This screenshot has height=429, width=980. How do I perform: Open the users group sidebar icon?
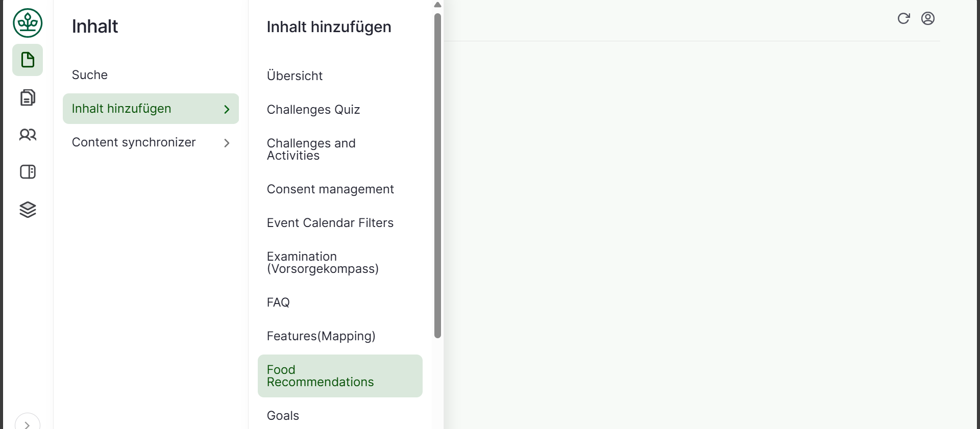tap(28, 135)
